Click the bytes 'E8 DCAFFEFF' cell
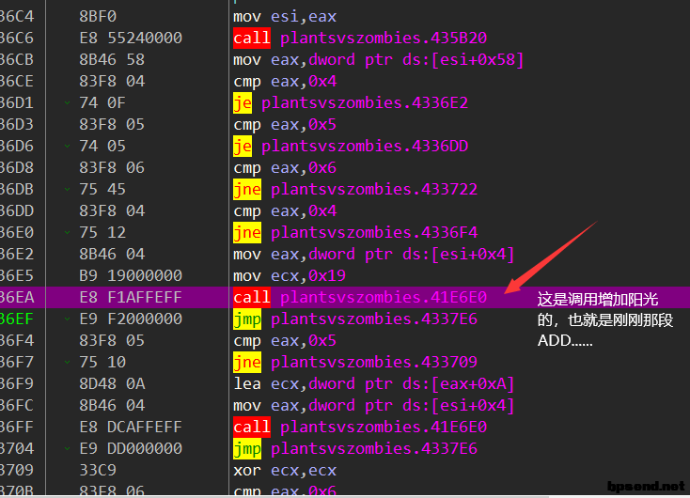This screenshot has height=498, width=690. coord(131,427)
